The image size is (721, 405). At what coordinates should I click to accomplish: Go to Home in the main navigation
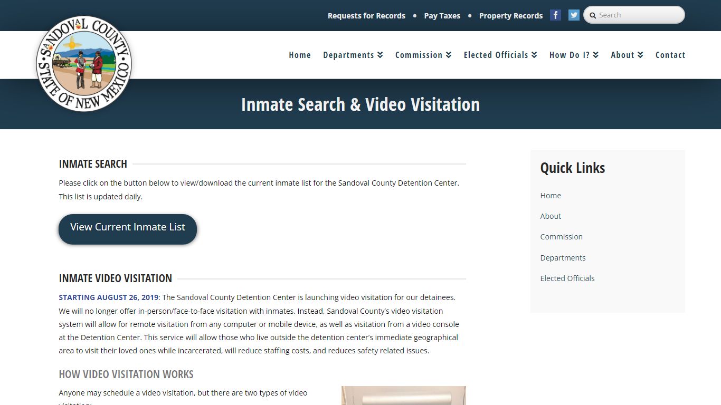(300, 55)
